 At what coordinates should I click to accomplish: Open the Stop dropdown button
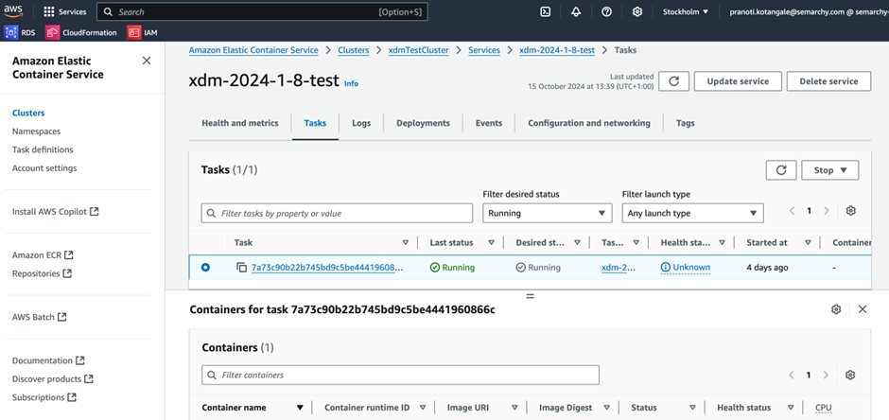pyautogui.click(x=830, y=170)
